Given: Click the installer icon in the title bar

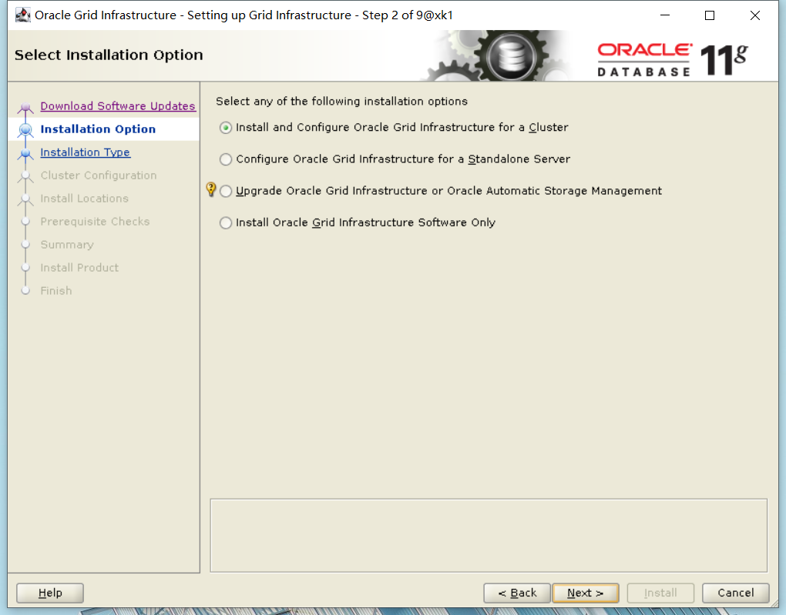Looking at the screenshot, I should (22, 15).
